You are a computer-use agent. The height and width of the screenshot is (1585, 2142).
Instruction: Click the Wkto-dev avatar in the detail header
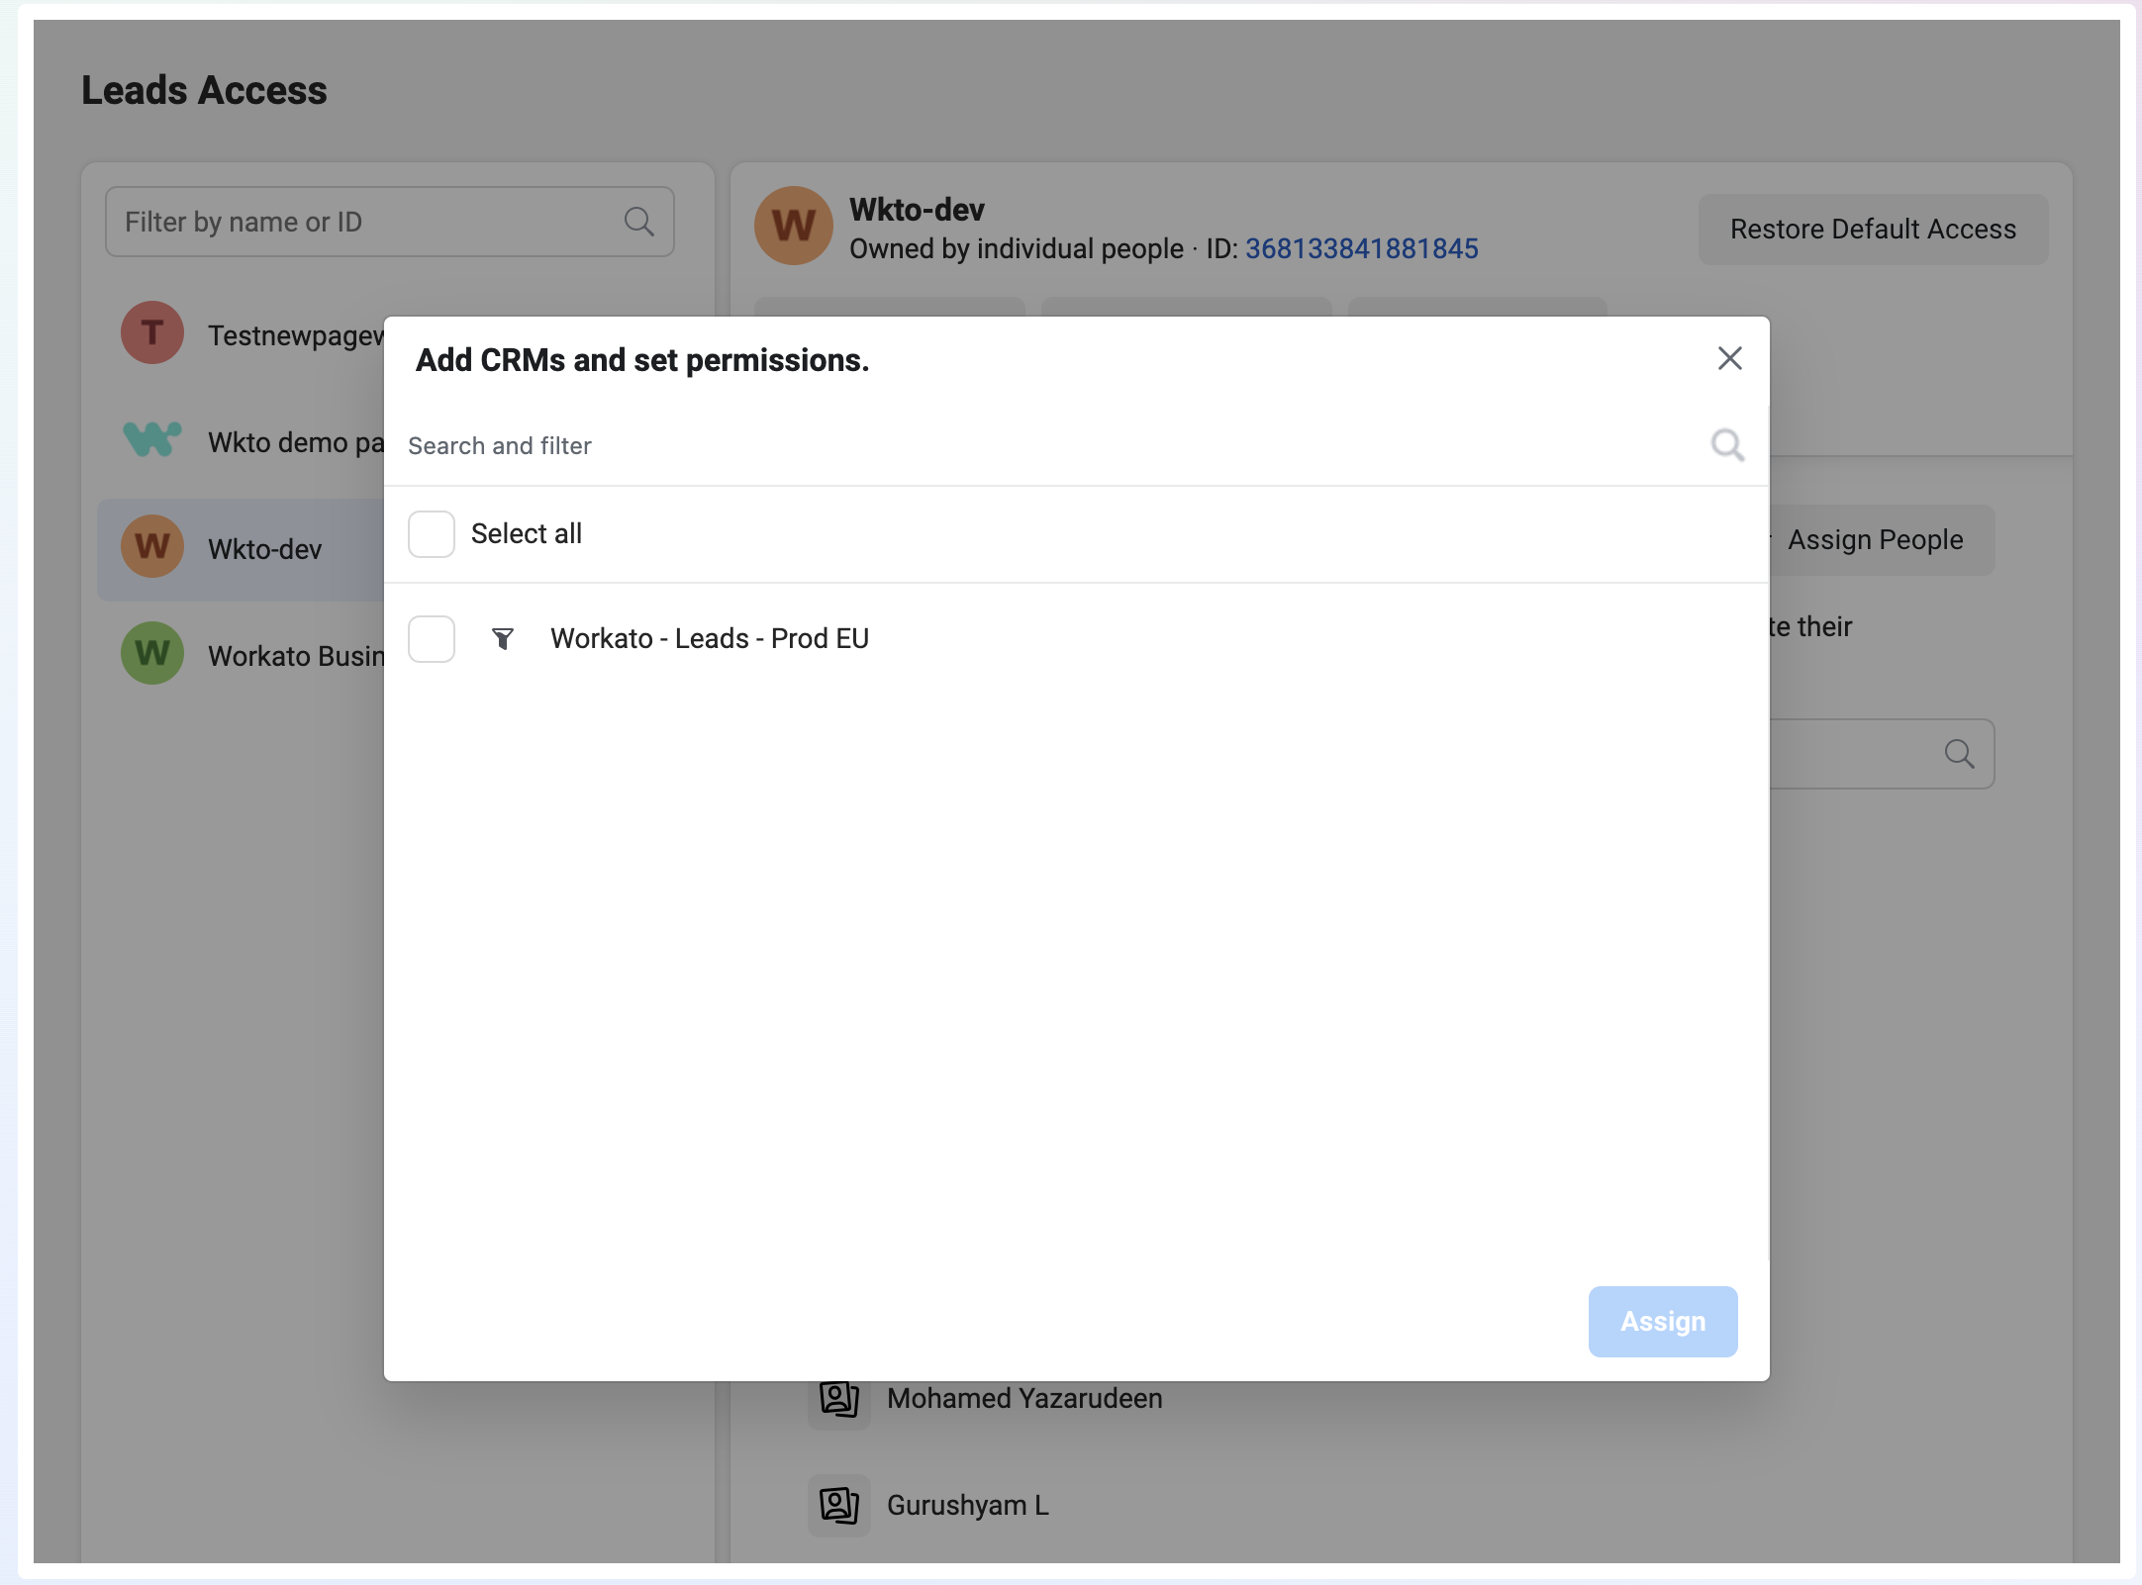point(792,226)
